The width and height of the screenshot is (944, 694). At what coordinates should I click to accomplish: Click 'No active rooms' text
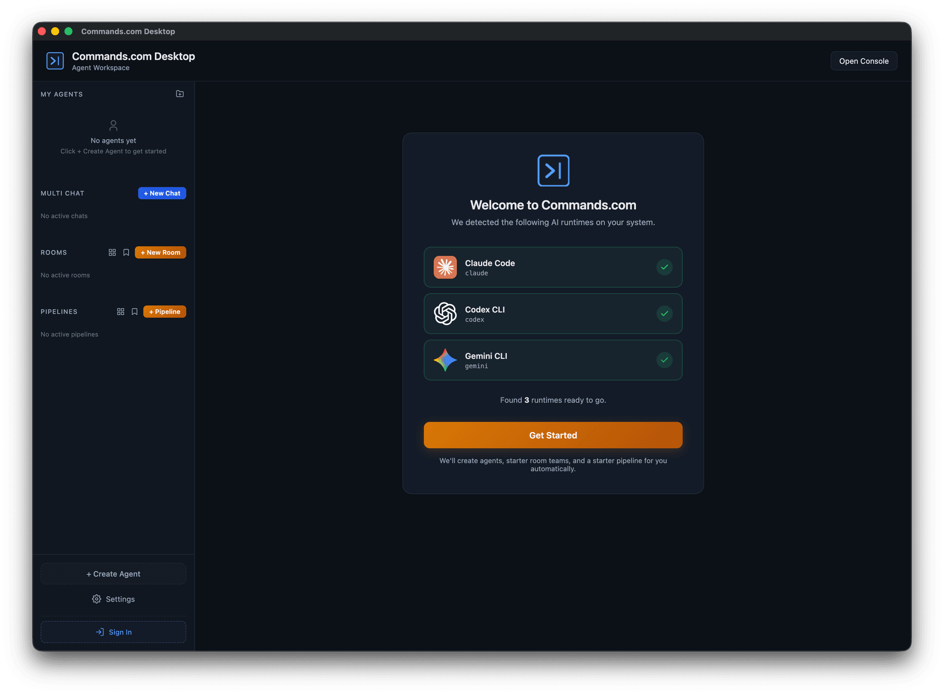click(65, 275)
